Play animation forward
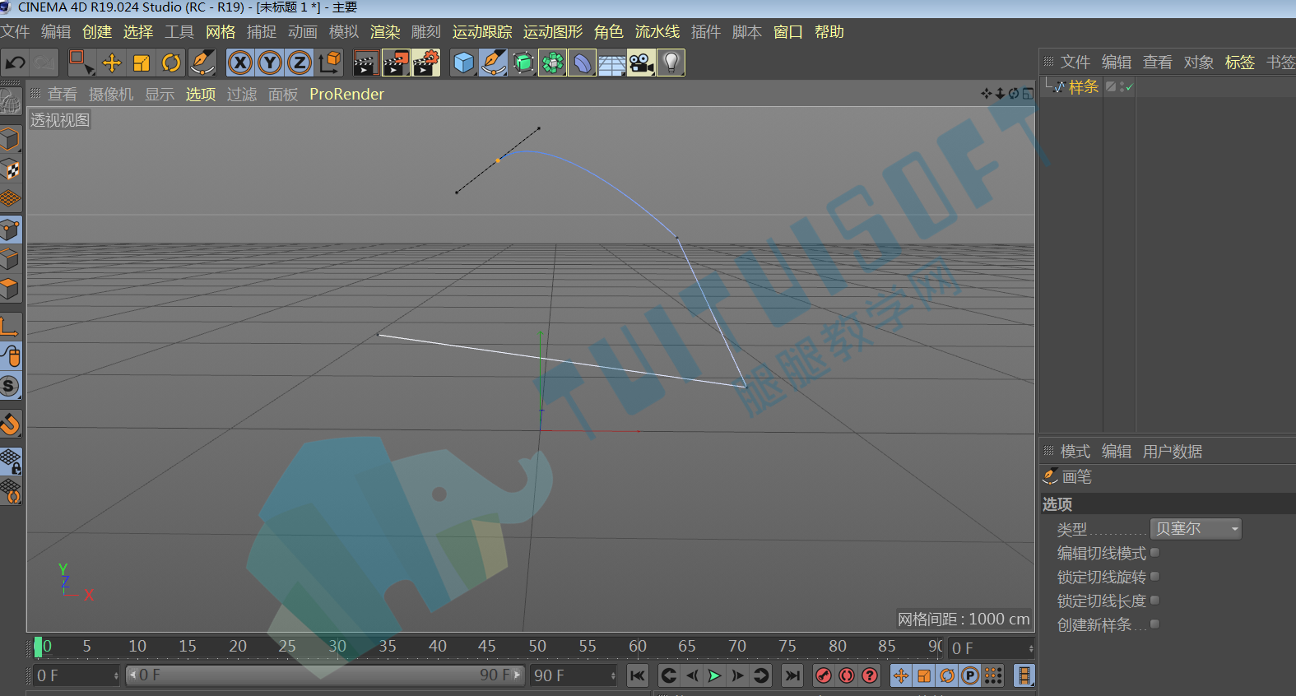 pos(714,675)
